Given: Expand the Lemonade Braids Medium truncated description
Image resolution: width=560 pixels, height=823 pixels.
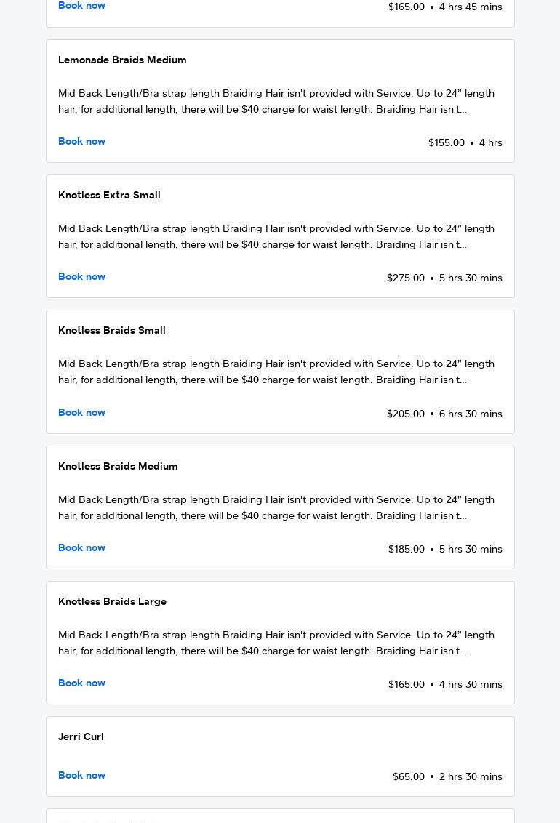Looking at the screenshot, I should [276, 102].
